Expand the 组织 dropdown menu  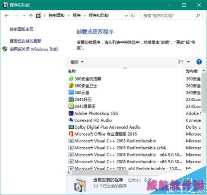(77, 62)
